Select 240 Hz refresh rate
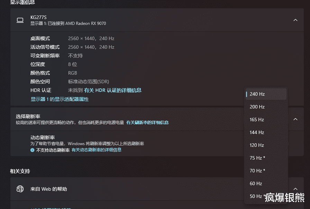This screenshot has width=310, height=209. click(x=266, y=94)
